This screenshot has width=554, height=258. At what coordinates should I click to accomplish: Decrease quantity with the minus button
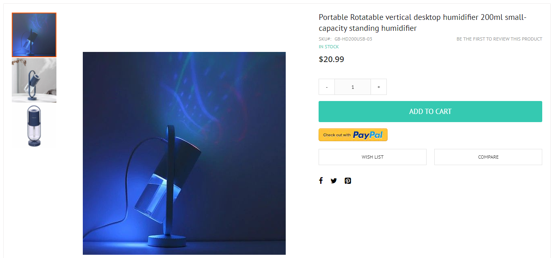pyautogui.click(x=327, y=87)
